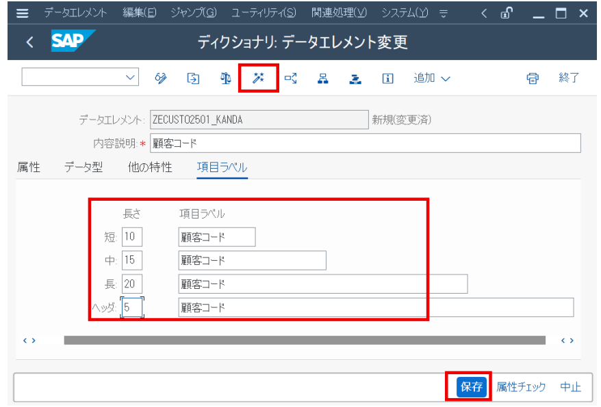Click the activate magic wand icon
Screen dimensions: 601x407
click(258, 79)
